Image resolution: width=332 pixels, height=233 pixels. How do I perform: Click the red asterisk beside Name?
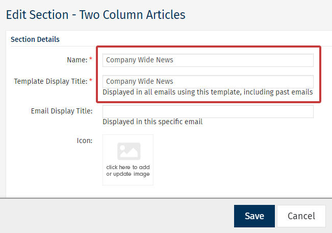click(x=91, y=60)
